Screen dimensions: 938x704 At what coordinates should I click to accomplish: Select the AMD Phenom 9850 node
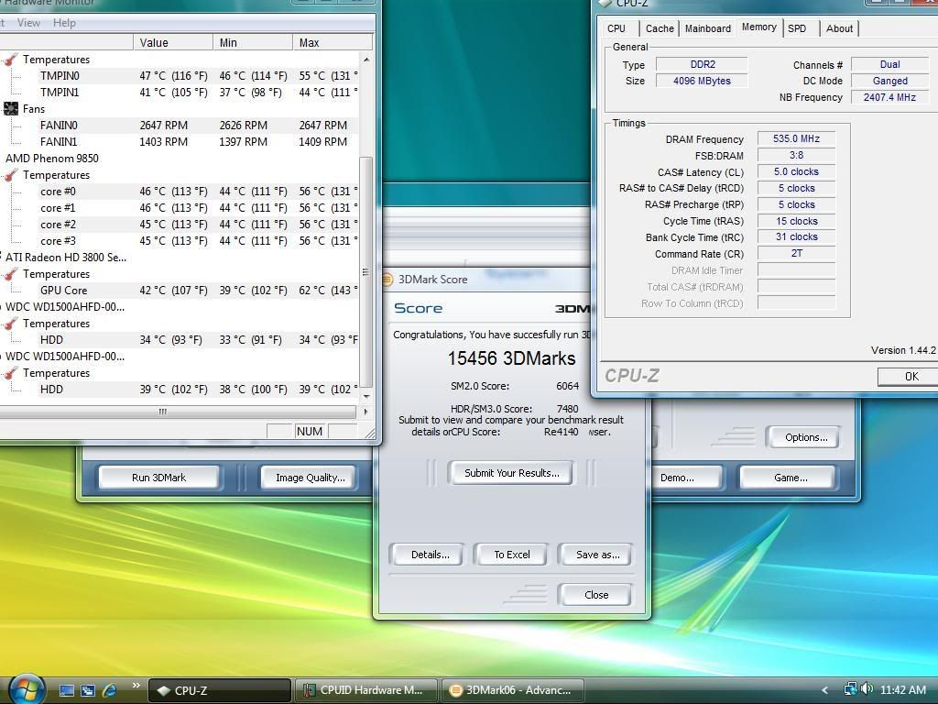coord(52,158)
